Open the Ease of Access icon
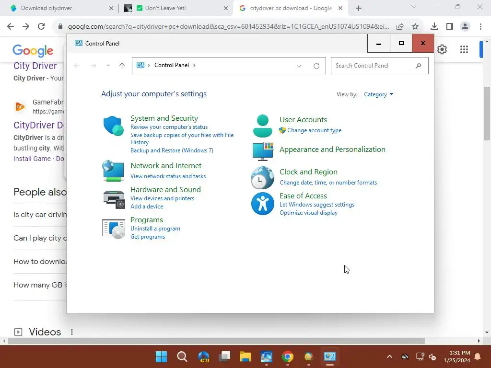Screen dimensions: 491x368 [262, 204]
